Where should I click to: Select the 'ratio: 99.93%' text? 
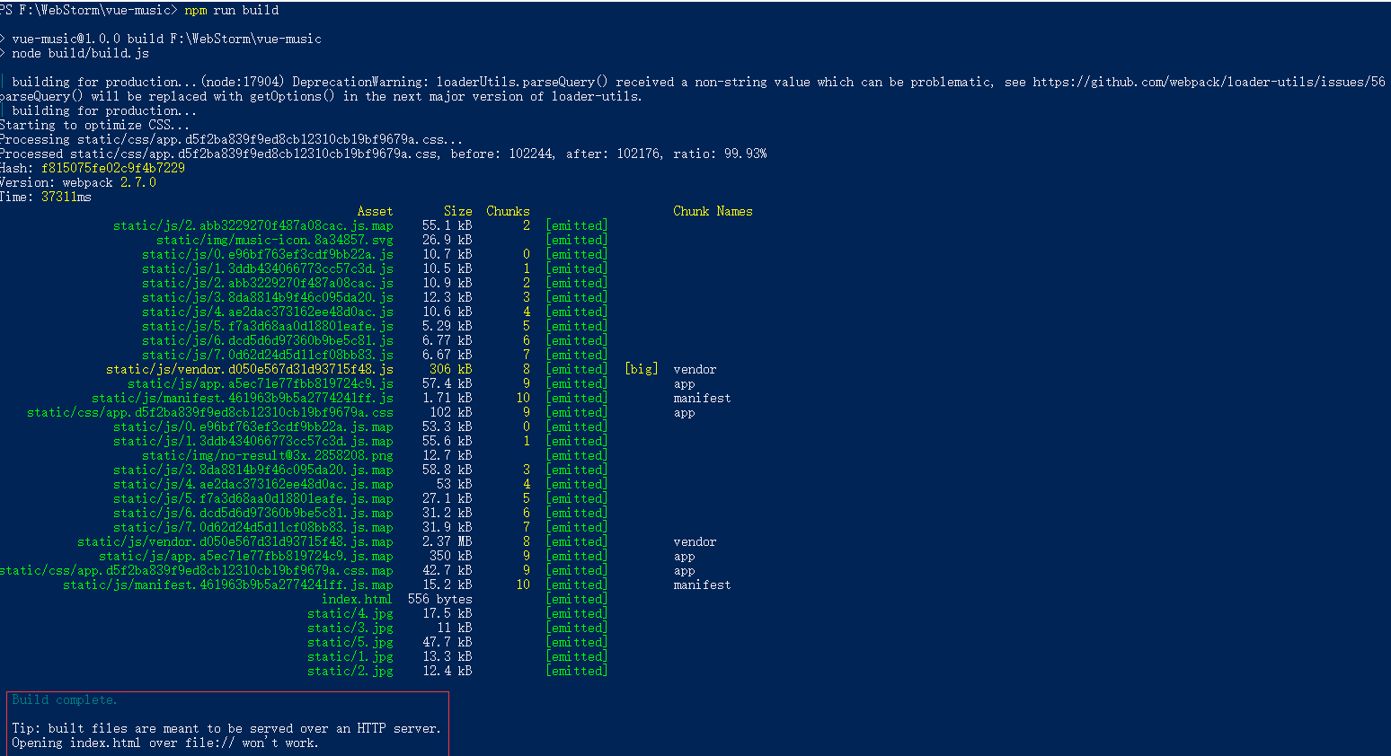(721, 154)
